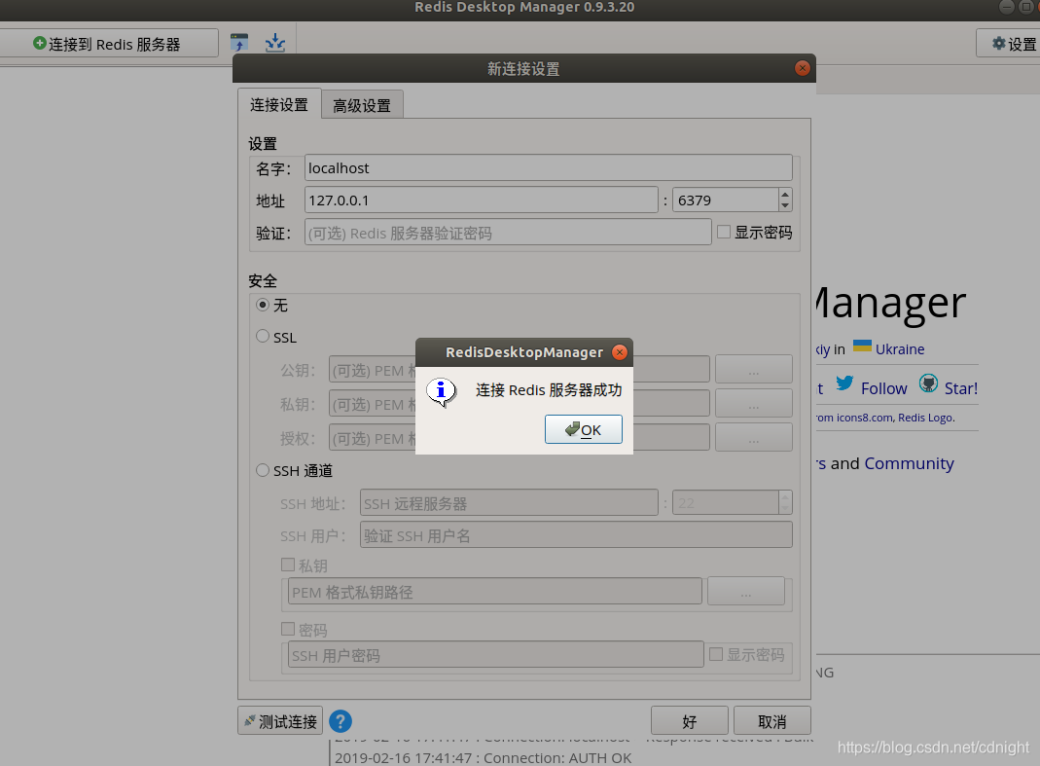This screenshot has height=766, width=1040.
Task: Select the 连接设置 tab
Action: coord(279,104)
